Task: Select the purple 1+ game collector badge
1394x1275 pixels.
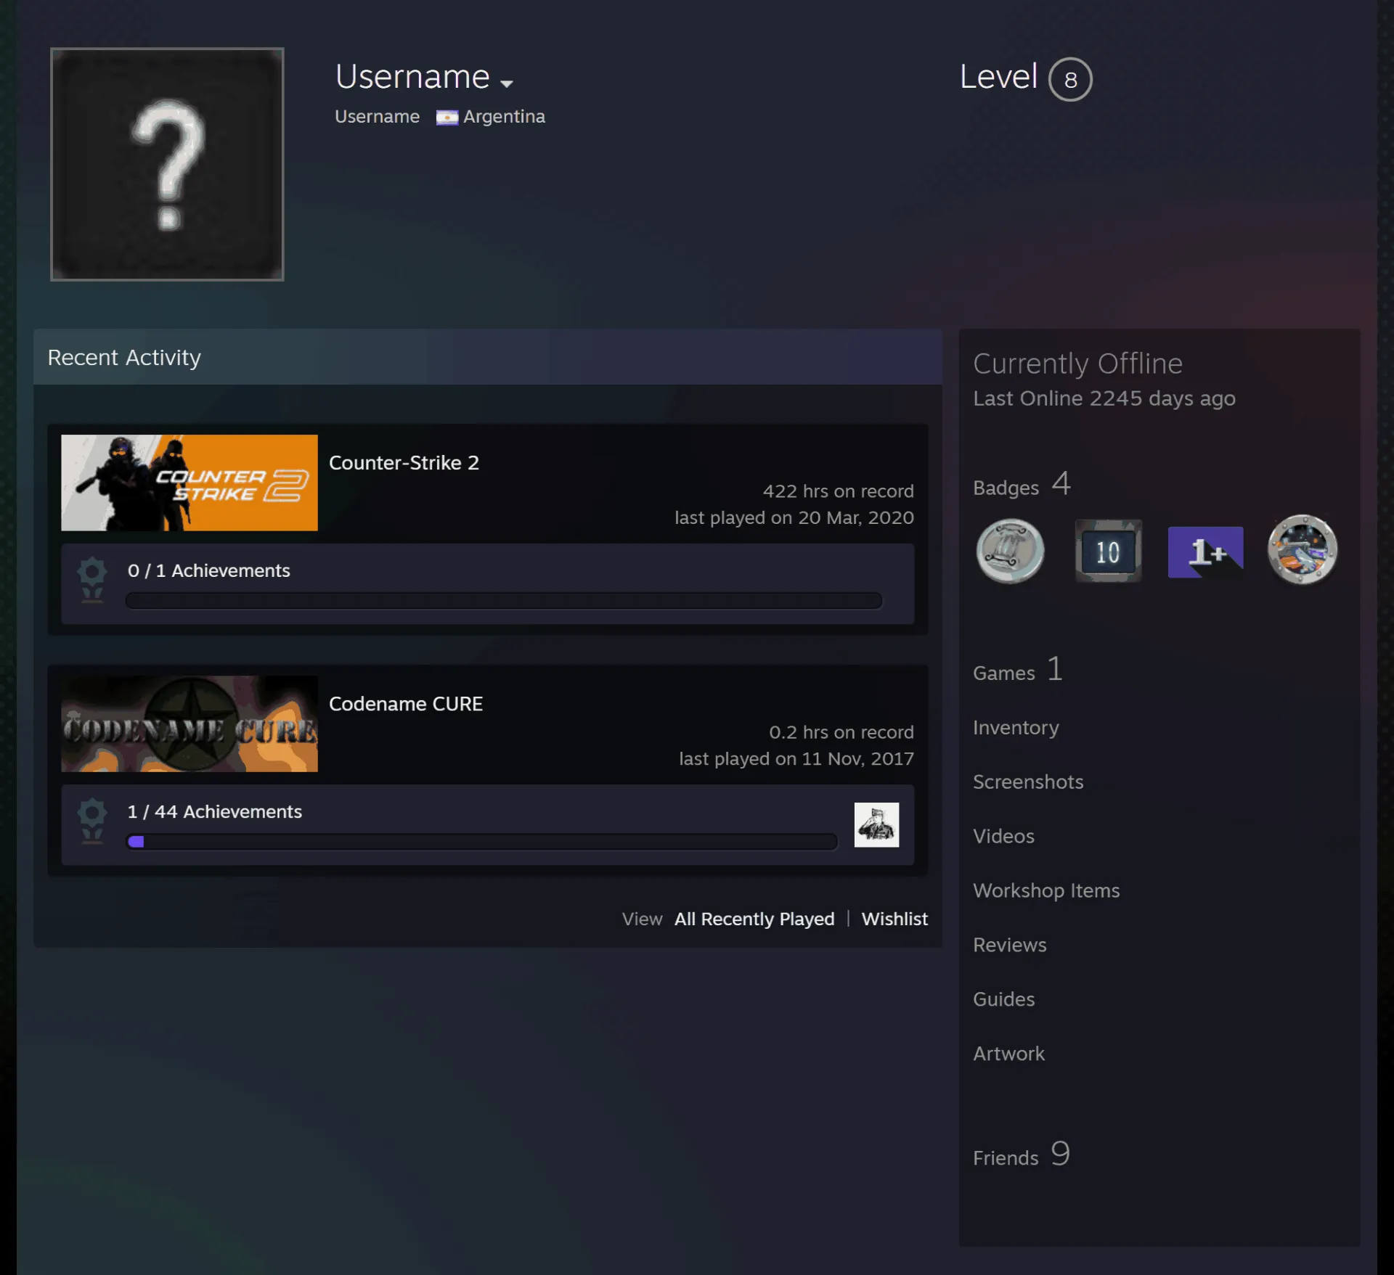Action: (x=1205, y=552)
